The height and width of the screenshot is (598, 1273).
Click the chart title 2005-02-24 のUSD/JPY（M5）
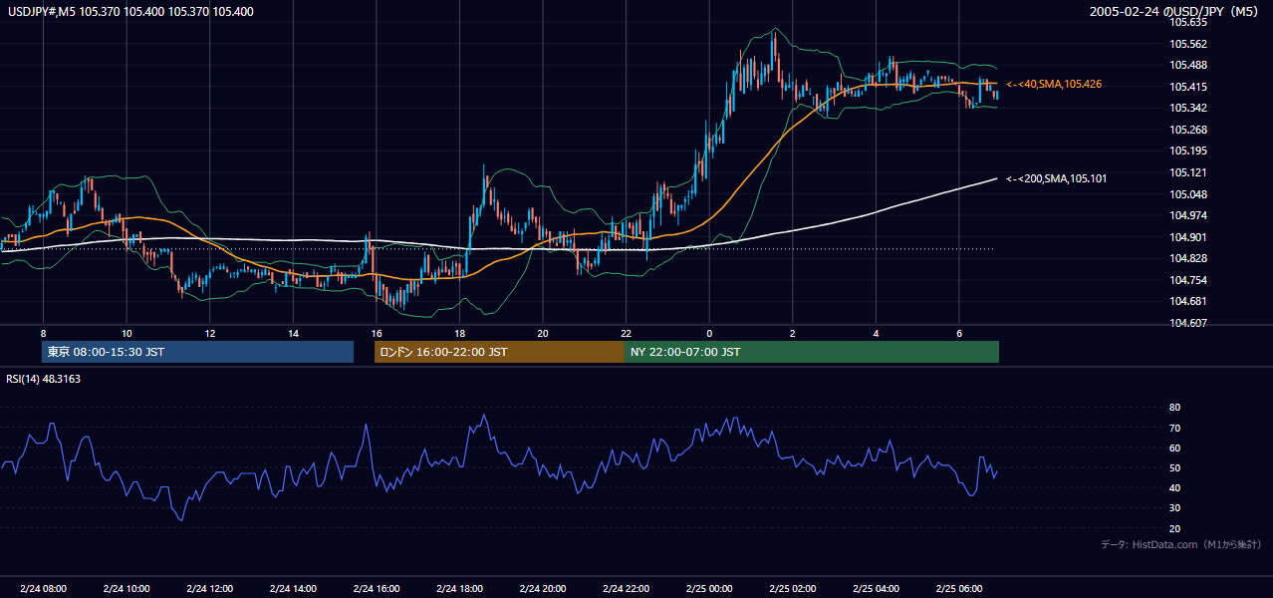tap(1176, 12)
